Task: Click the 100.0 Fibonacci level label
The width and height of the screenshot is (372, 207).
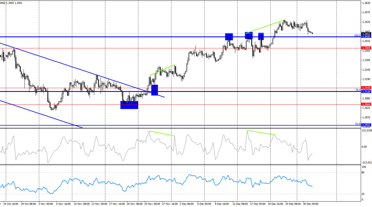Action: coord(357,36)
